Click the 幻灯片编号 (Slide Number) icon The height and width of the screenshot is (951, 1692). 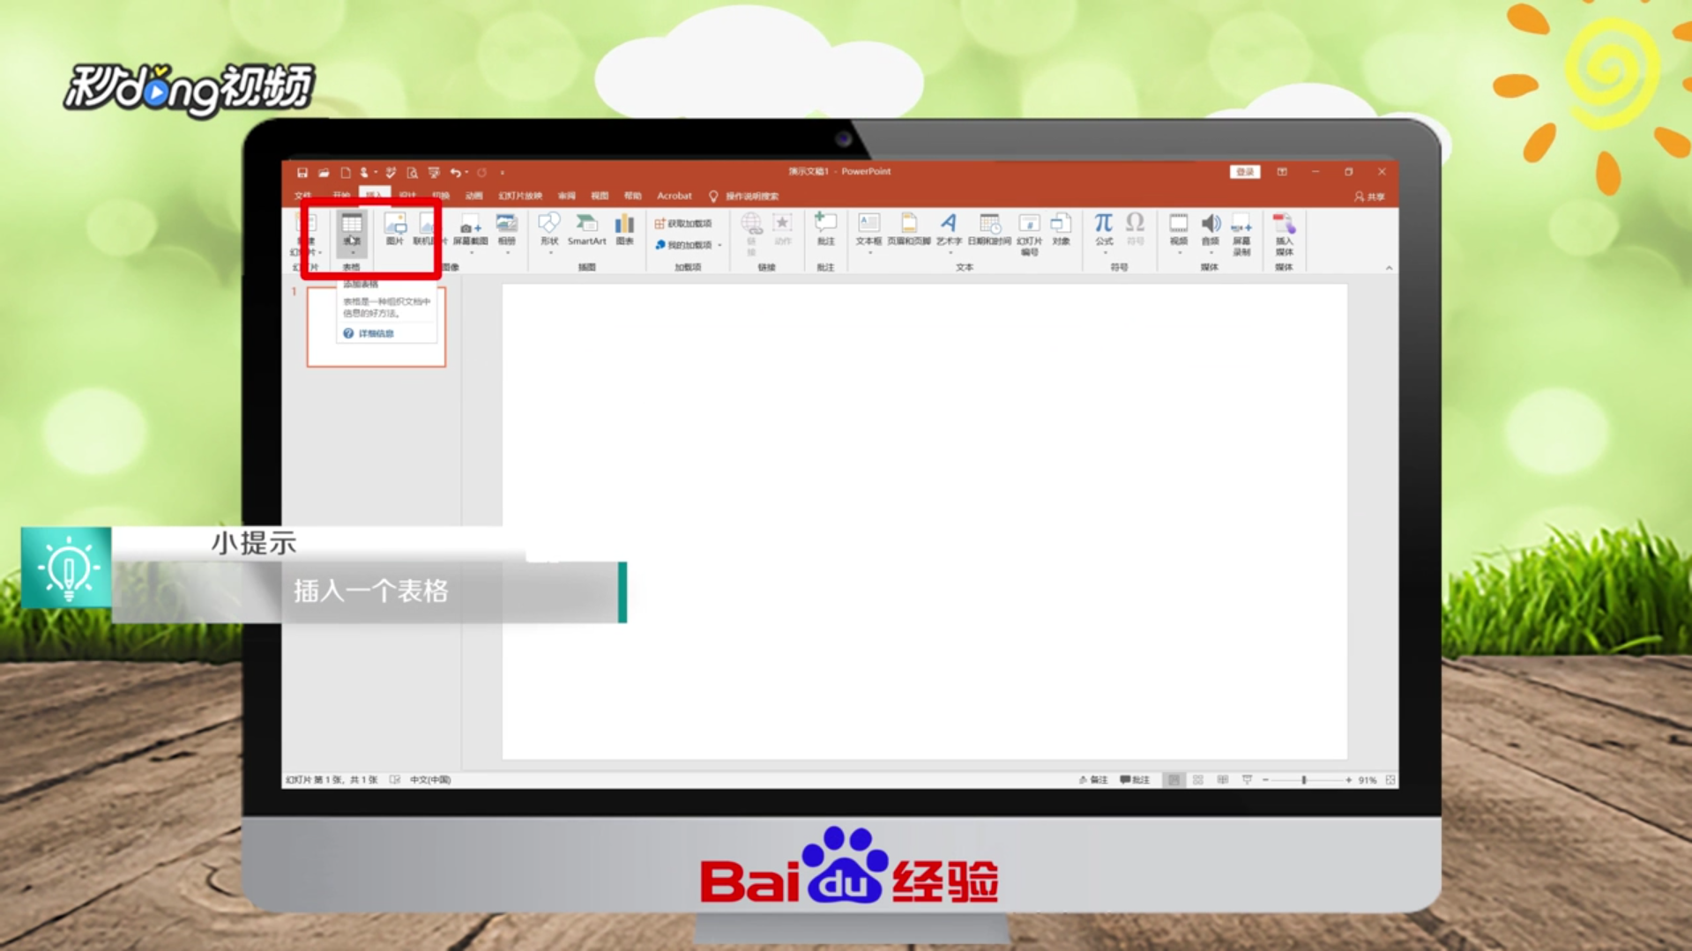click(1029, 234)
